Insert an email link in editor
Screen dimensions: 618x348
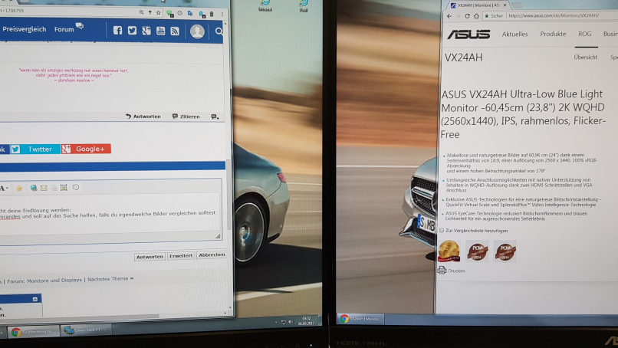(44, 188)
